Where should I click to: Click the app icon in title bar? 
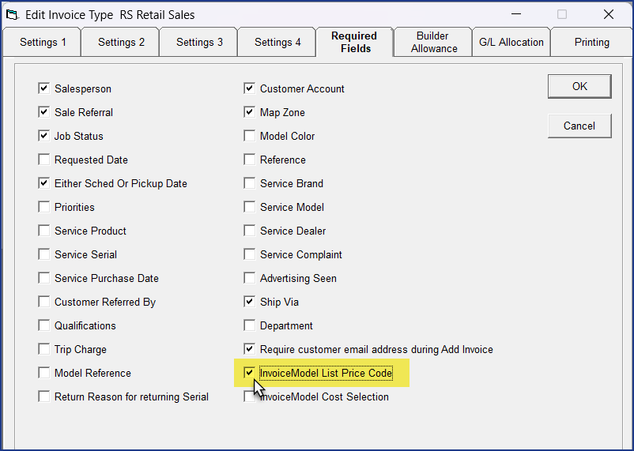click(13, 14)
